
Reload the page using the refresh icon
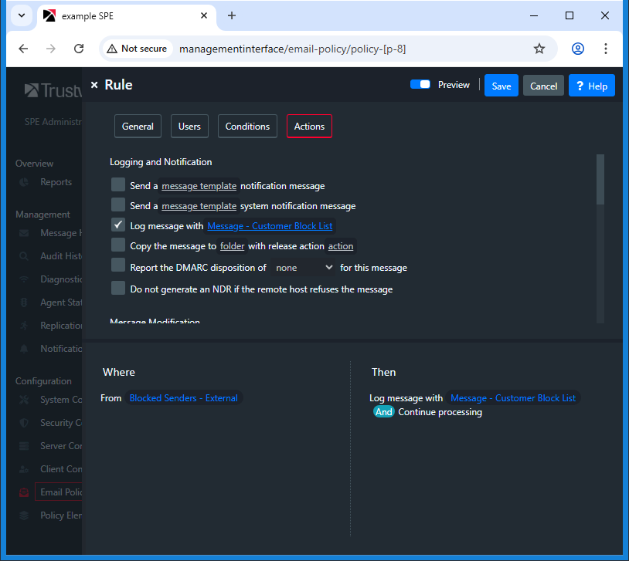[79, 49]
